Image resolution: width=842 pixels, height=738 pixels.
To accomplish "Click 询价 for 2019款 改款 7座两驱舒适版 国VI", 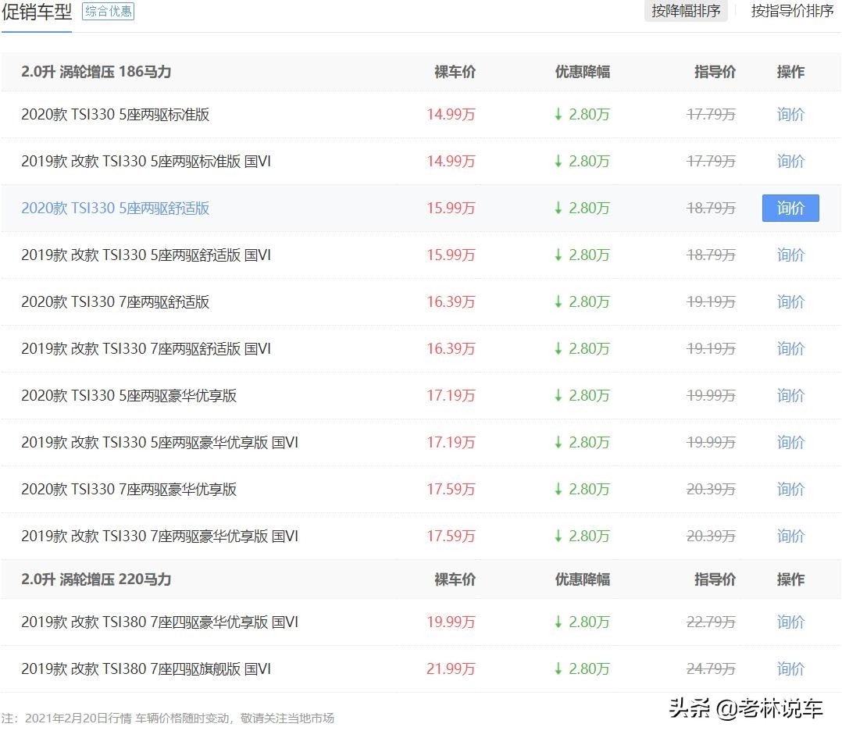I will click(790, 348).
